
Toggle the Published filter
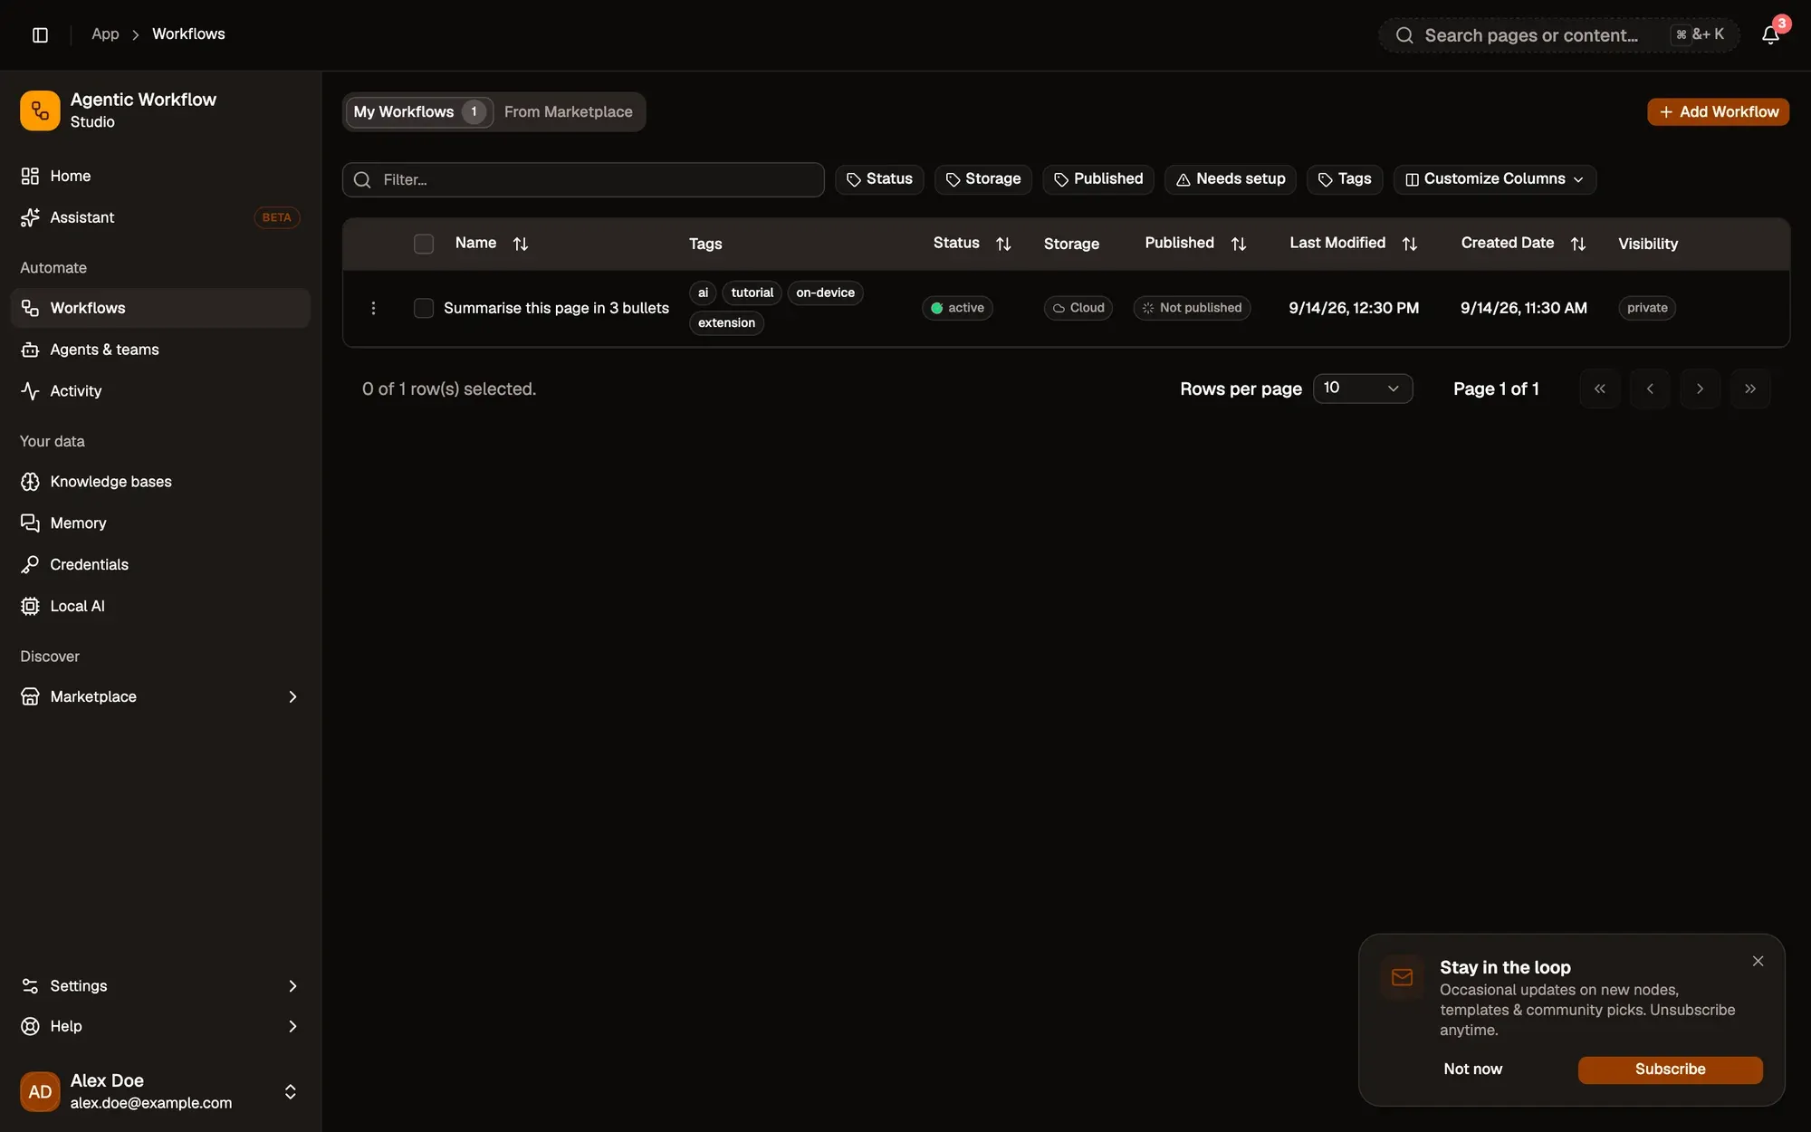point(1098,179)
